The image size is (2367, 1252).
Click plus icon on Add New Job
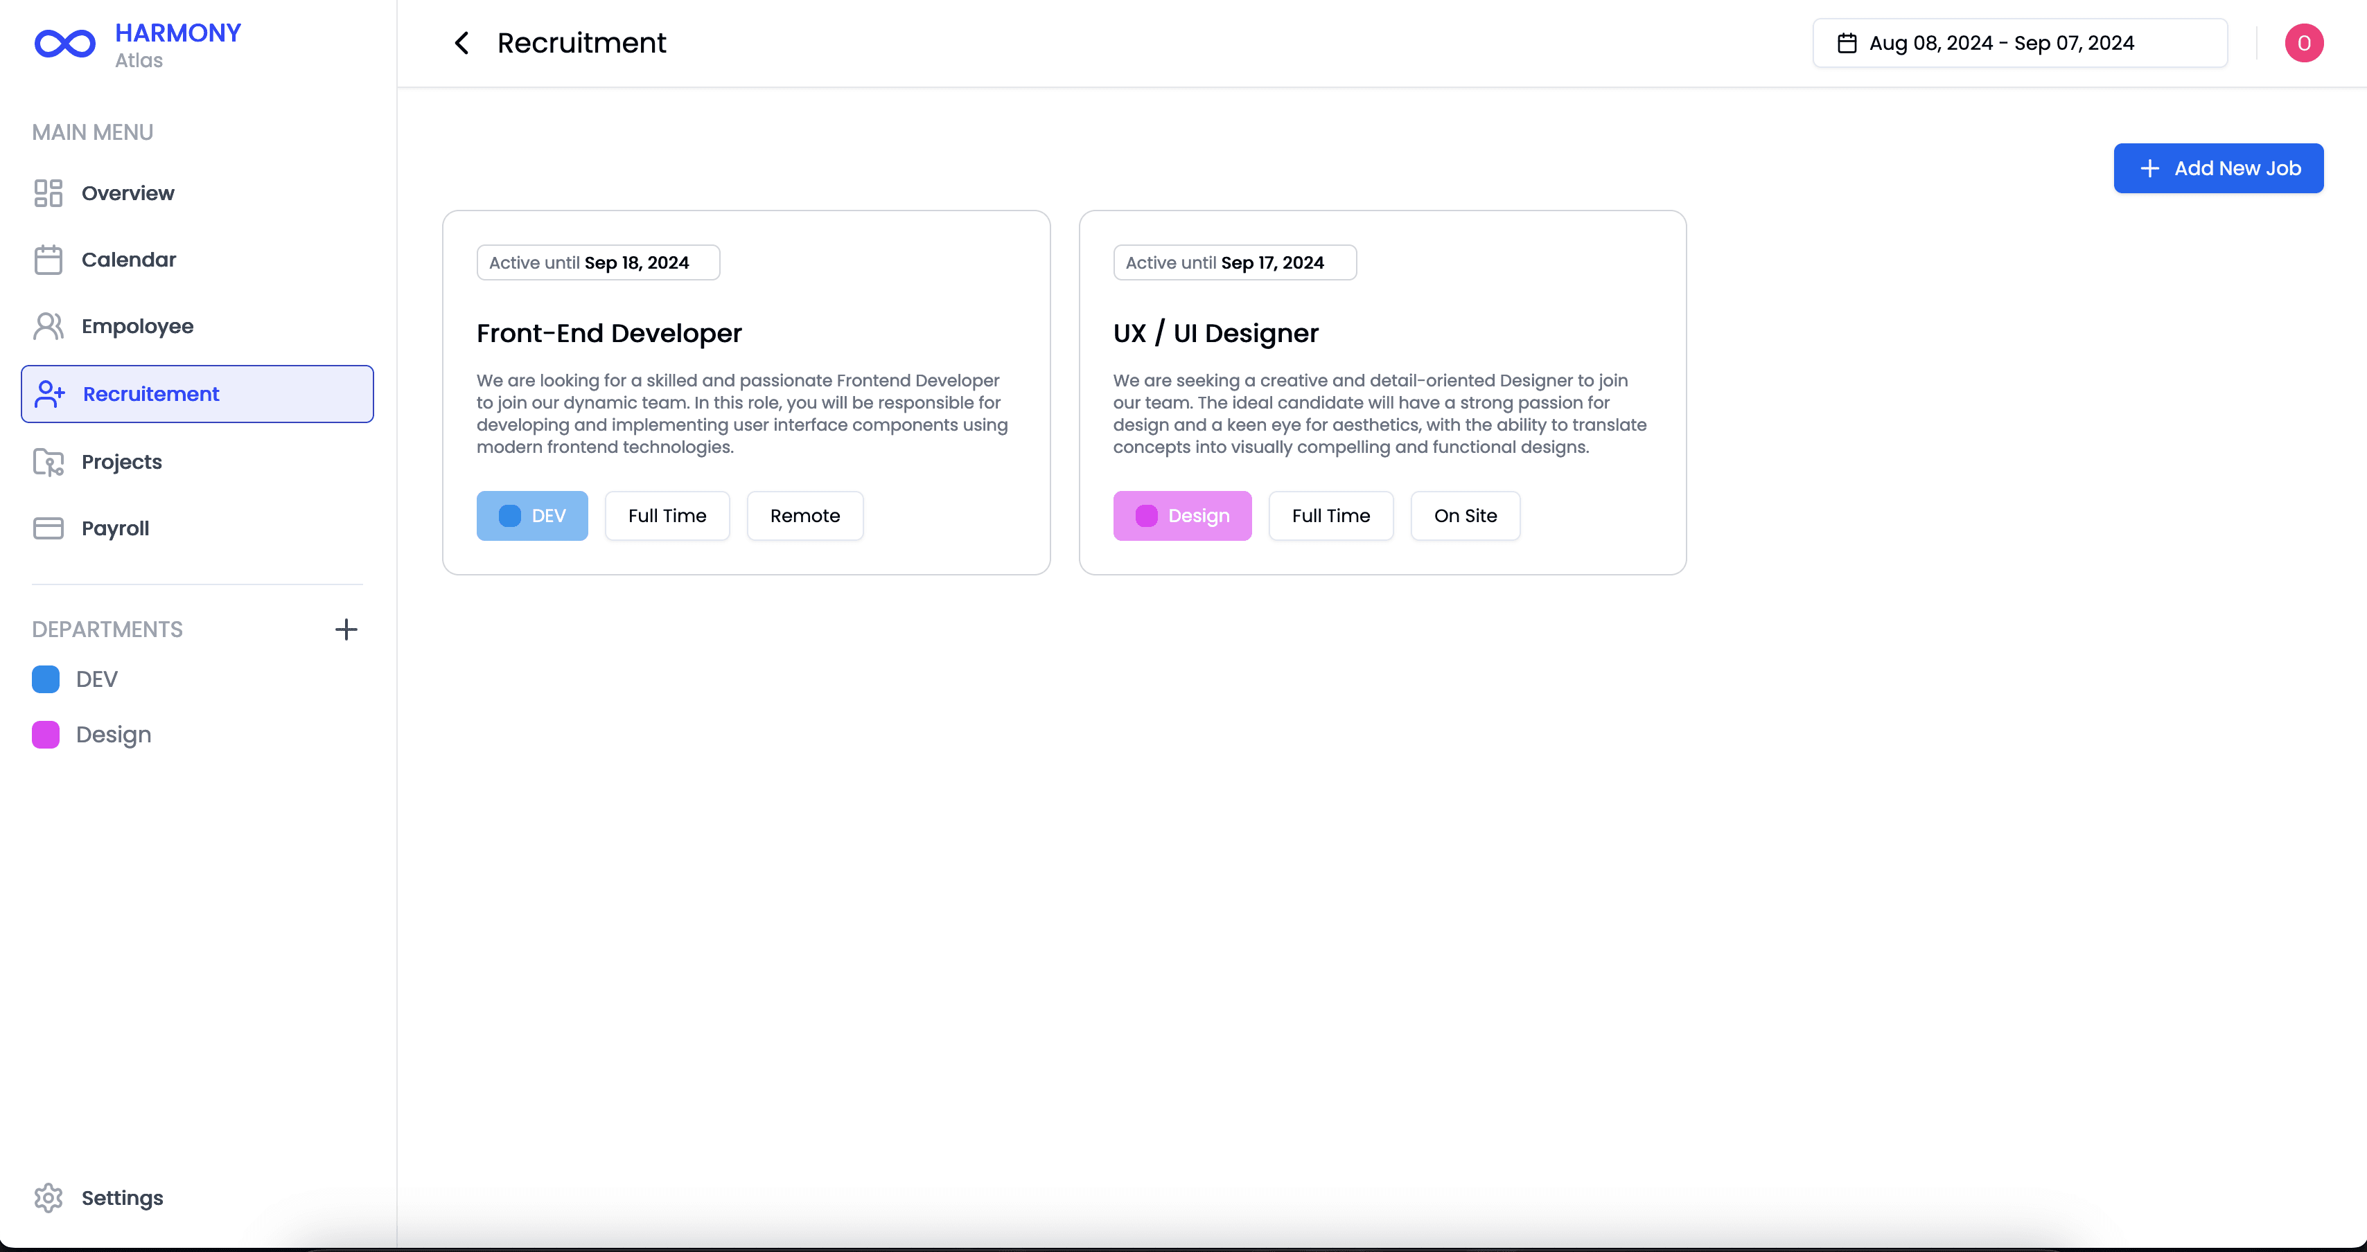[2149, 168]
